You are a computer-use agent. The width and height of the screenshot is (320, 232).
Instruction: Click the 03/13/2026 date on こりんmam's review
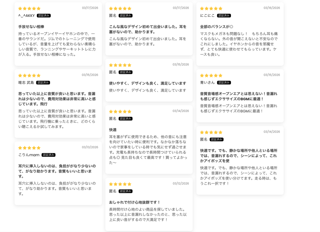point(90,147)
